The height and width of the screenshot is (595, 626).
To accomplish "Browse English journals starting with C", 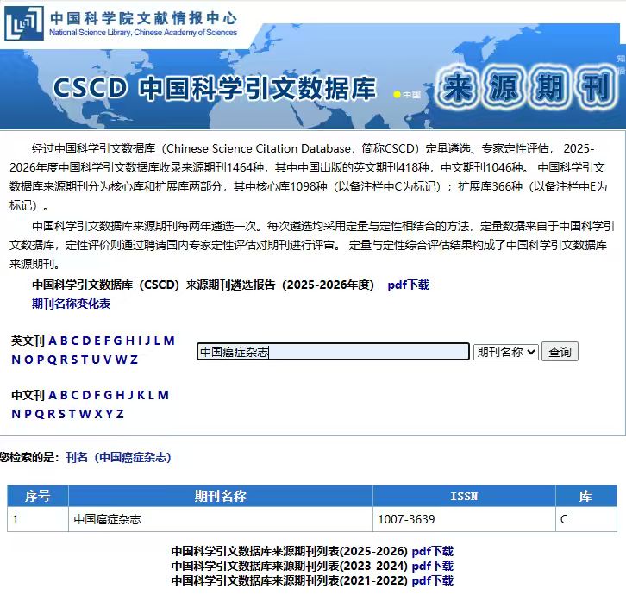I will tap(75, 341).
